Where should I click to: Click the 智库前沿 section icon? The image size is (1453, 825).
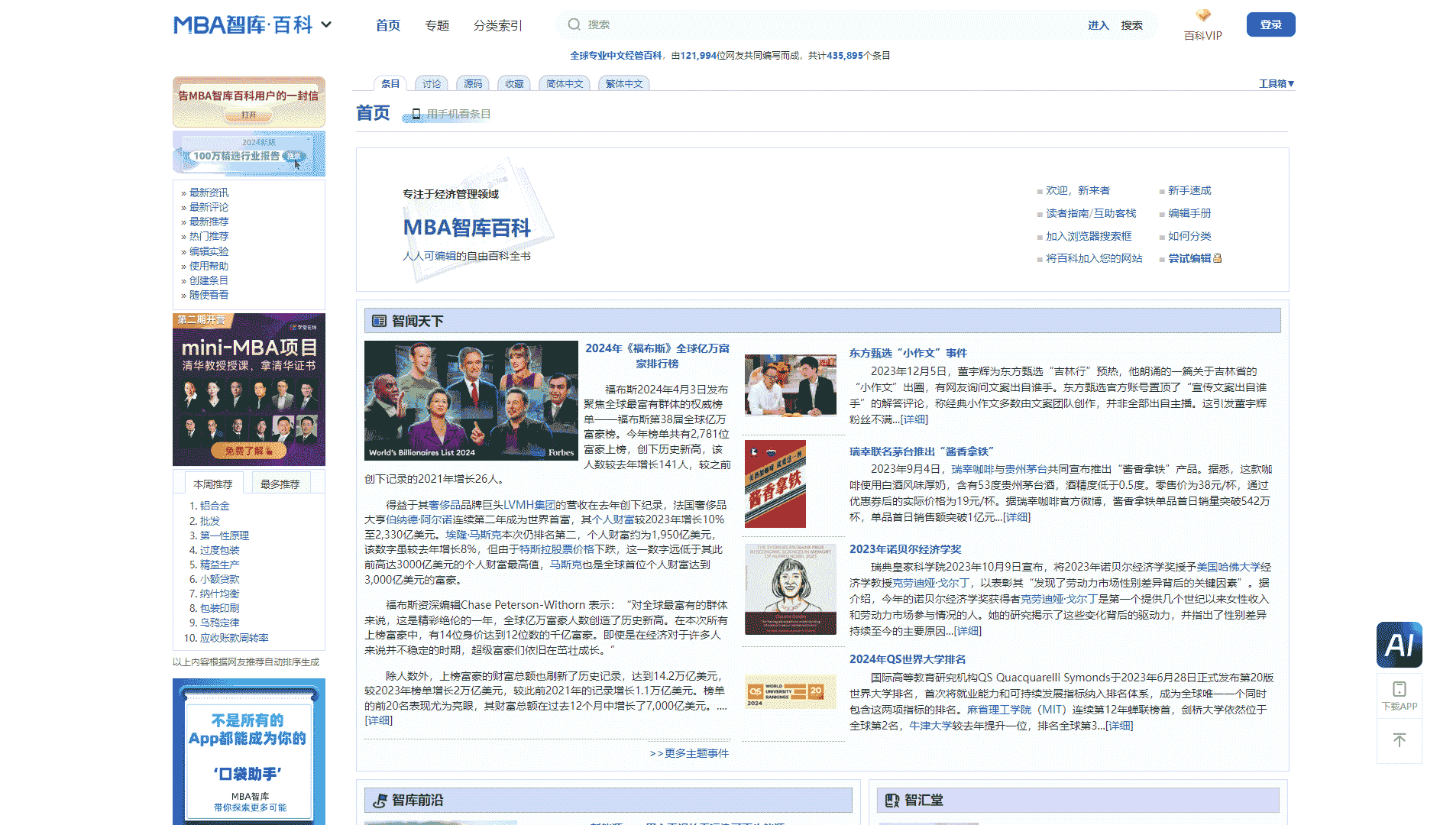click(379, 800)
